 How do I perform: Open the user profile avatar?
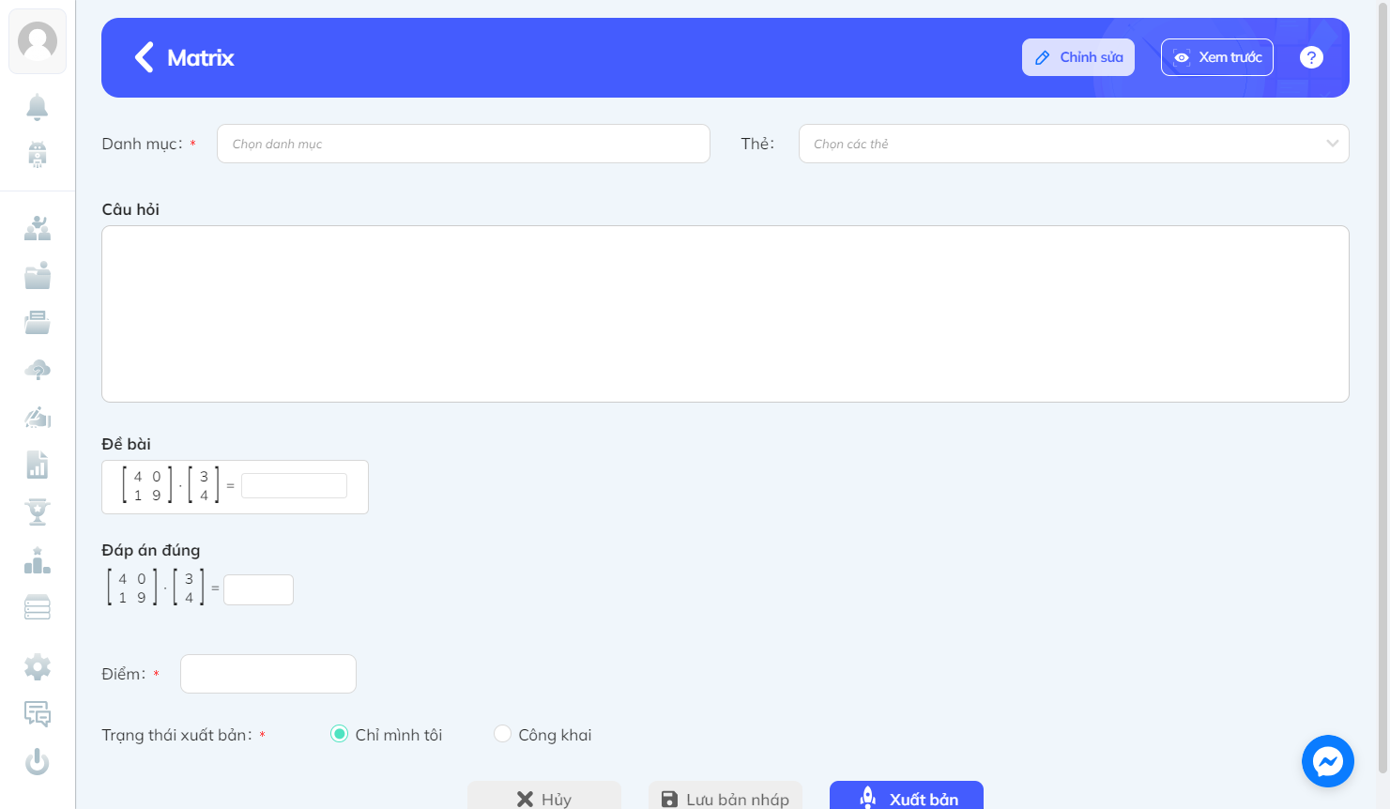tap(38, 41)
